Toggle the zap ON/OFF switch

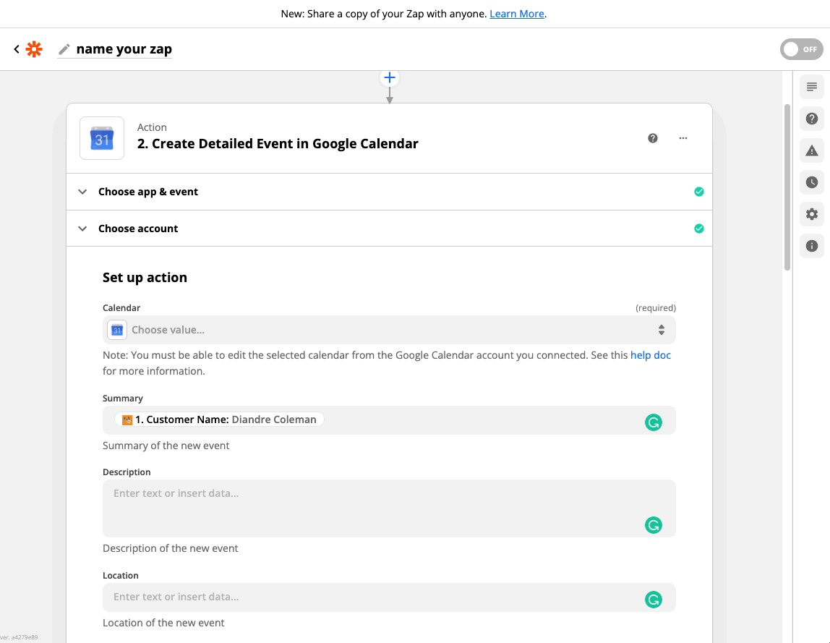coord(801,49)
